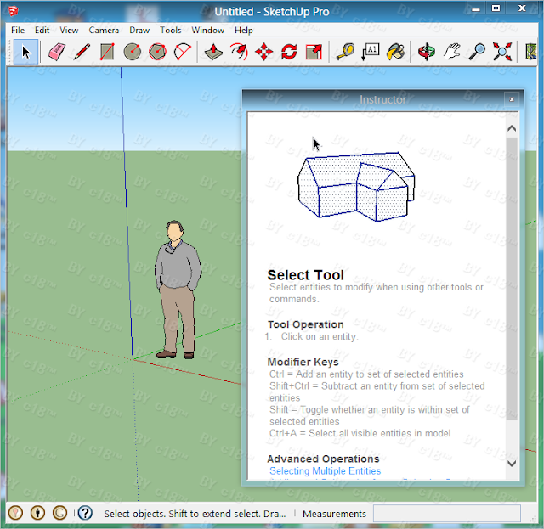Select the Pan hand tool
The width and height of the screenshot is (544, 529).
point(451,52)
